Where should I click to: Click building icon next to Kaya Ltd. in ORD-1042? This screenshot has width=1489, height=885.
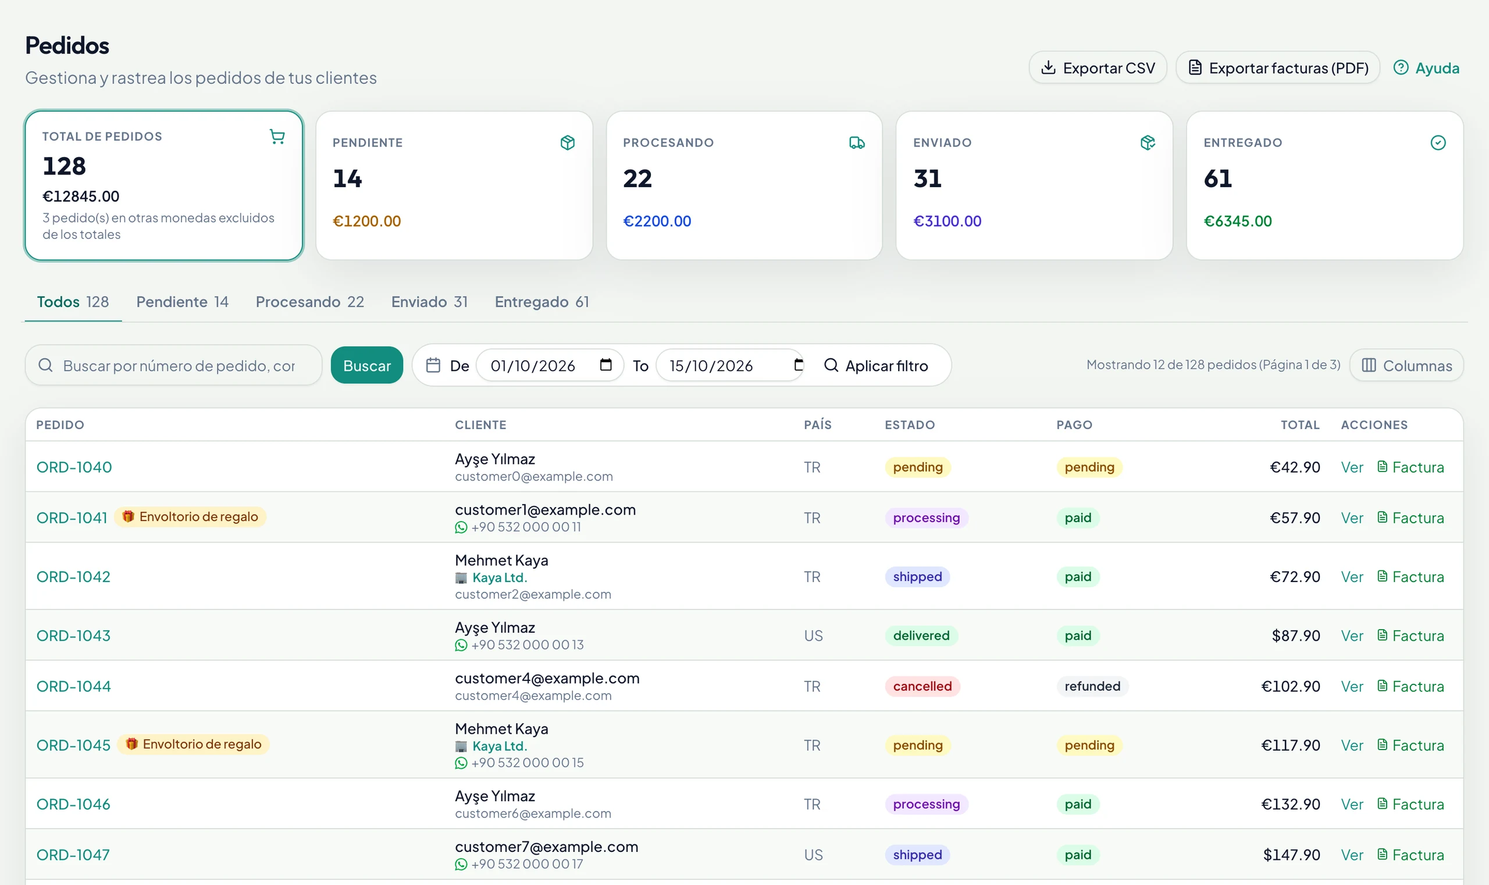[461, 578]
